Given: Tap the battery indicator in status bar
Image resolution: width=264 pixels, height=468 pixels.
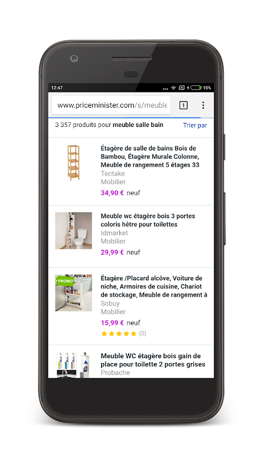Looking at the screenshot, I should click(196, 88).
